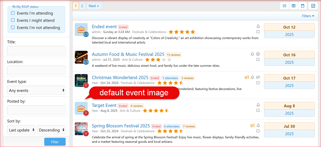The width and height of the screenshot is (321, 147).
Task: Click the Next page link
Action: (x=94, y=6)
